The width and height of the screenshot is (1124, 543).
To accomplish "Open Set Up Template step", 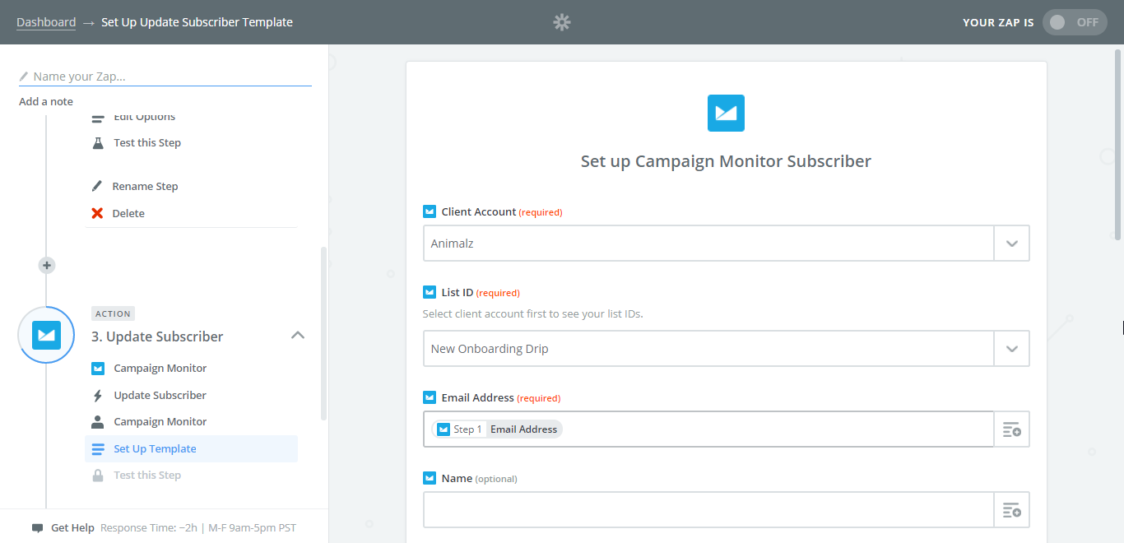I will tap(191, 449).
